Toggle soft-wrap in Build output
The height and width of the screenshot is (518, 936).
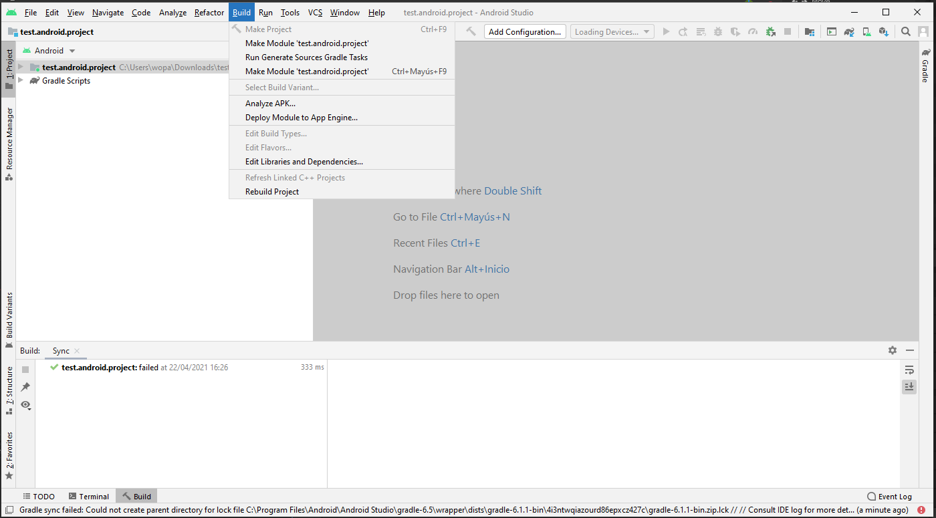click(909, 370)
